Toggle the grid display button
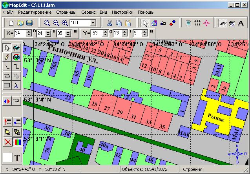Viewport: 250px width, 174px height. coord(197,23)
